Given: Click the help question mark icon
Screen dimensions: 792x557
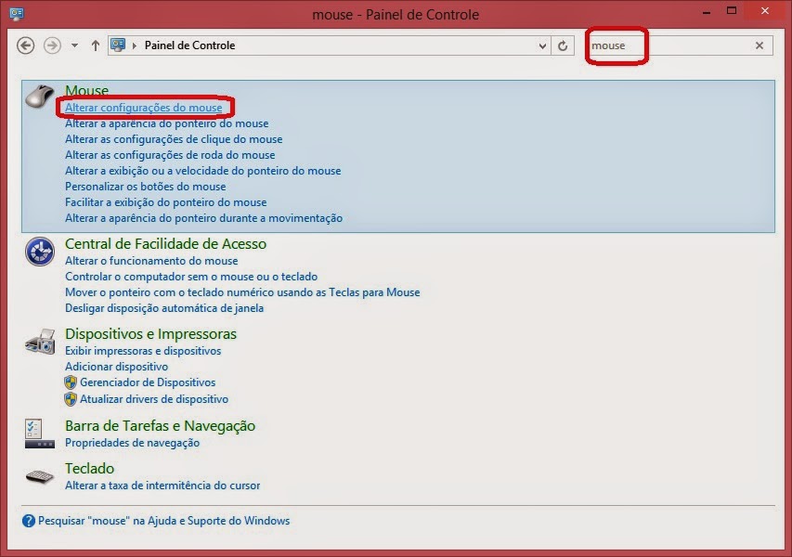Looking at the screenshot, I should pos(28,521).
